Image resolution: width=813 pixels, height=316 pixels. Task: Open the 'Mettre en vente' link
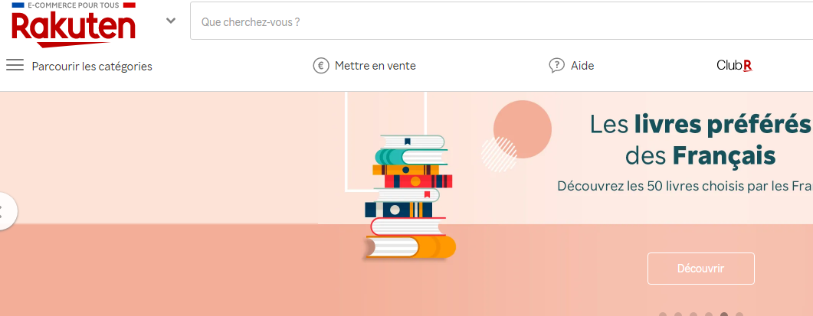tap(375, 66)
